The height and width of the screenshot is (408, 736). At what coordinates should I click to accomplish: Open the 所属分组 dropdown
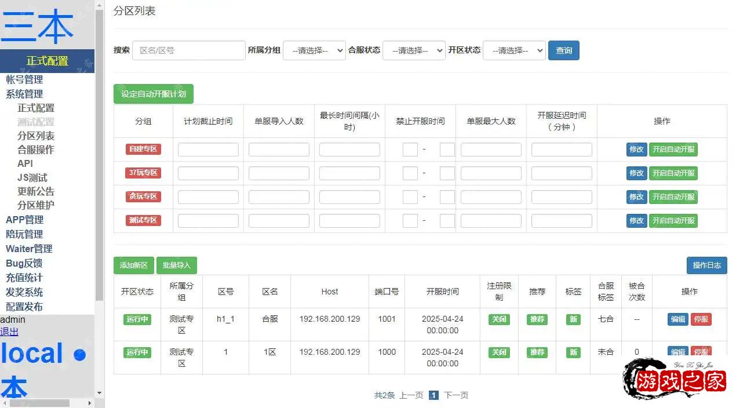tap(314, 50)
